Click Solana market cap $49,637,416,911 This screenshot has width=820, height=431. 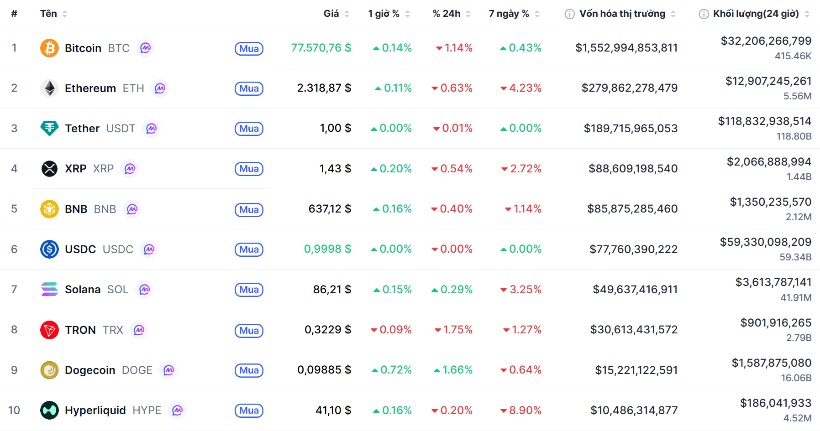(635, 289)
